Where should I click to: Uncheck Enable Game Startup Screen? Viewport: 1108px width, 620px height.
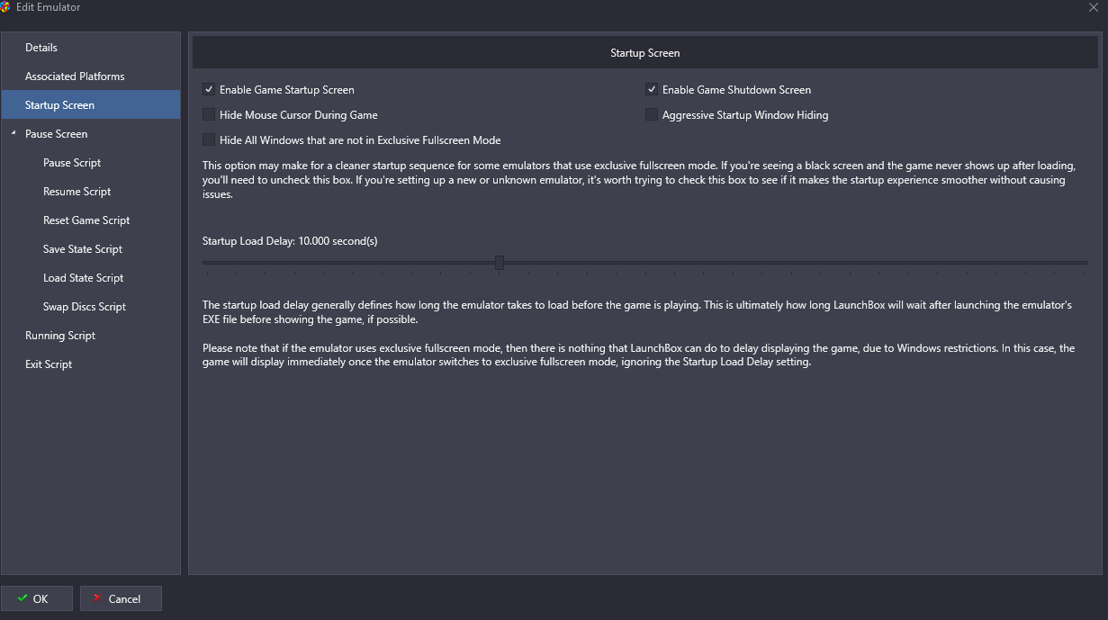click(x=209, y=90)
